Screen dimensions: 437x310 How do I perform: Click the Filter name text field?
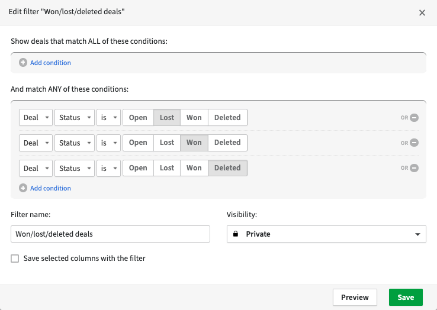(x=110, y=234)
